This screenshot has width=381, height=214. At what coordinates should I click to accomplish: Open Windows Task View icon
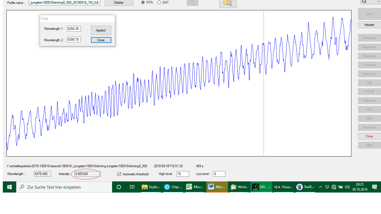click(x=132, y=187)
